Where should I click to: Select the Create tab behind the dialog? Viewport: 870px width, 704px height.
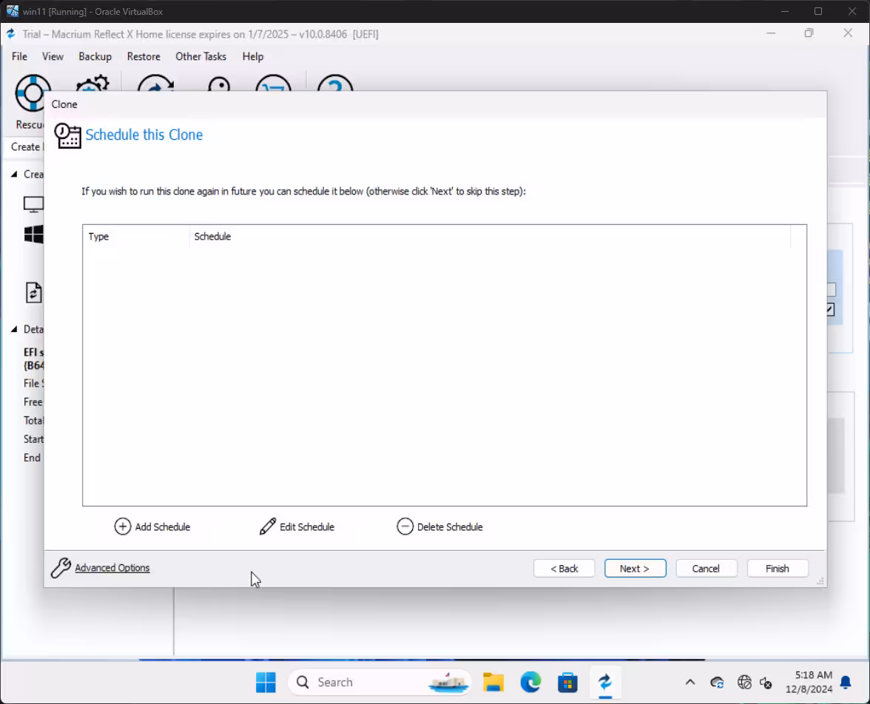click(x=25, y=147)
